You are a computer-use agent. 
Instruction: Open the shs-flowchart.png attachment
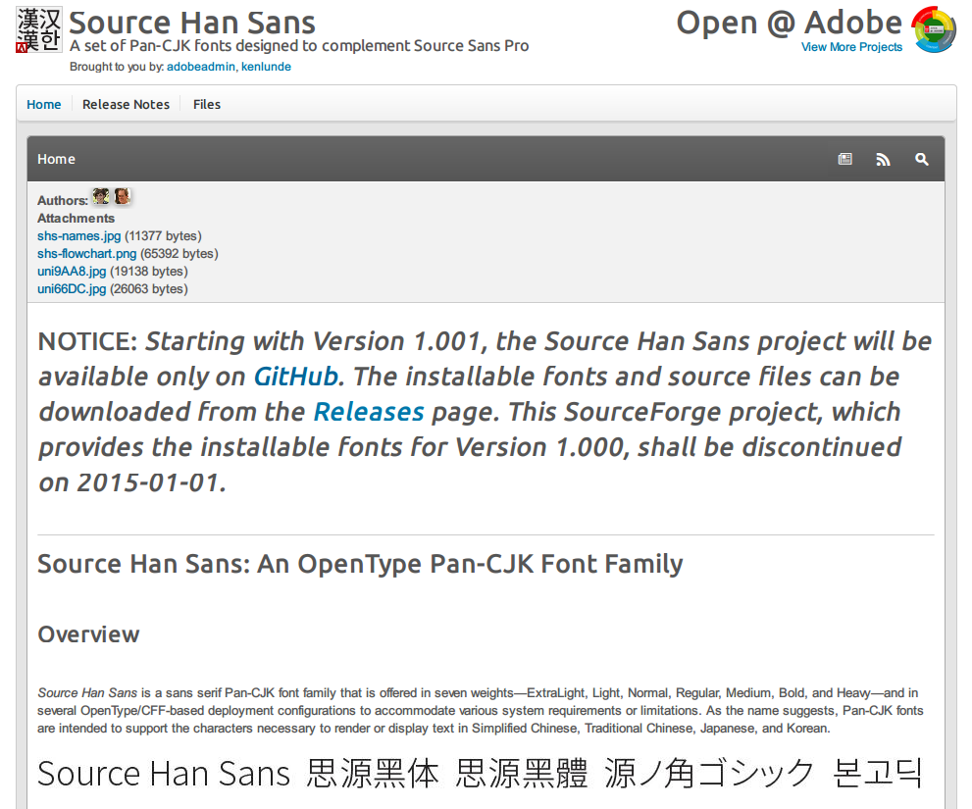pos(86,254)
